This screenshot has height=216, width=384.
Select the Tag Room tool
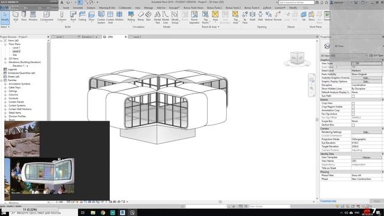[205, 17]
